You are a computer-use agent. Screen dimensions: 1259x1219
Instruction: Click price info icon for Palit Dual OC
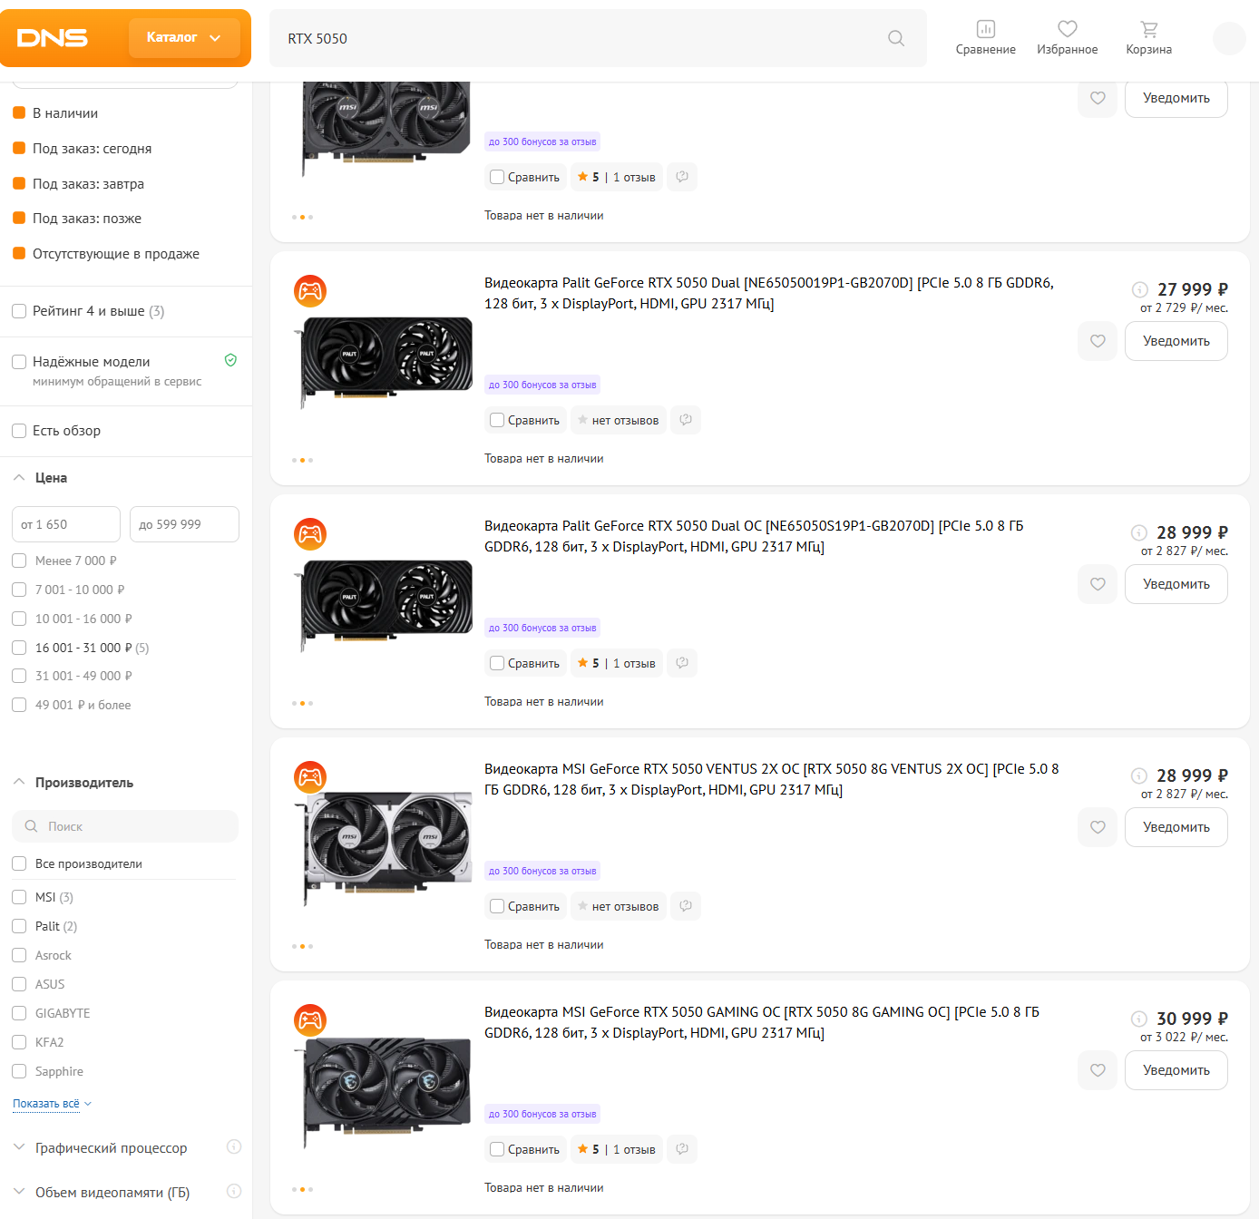1139,532
